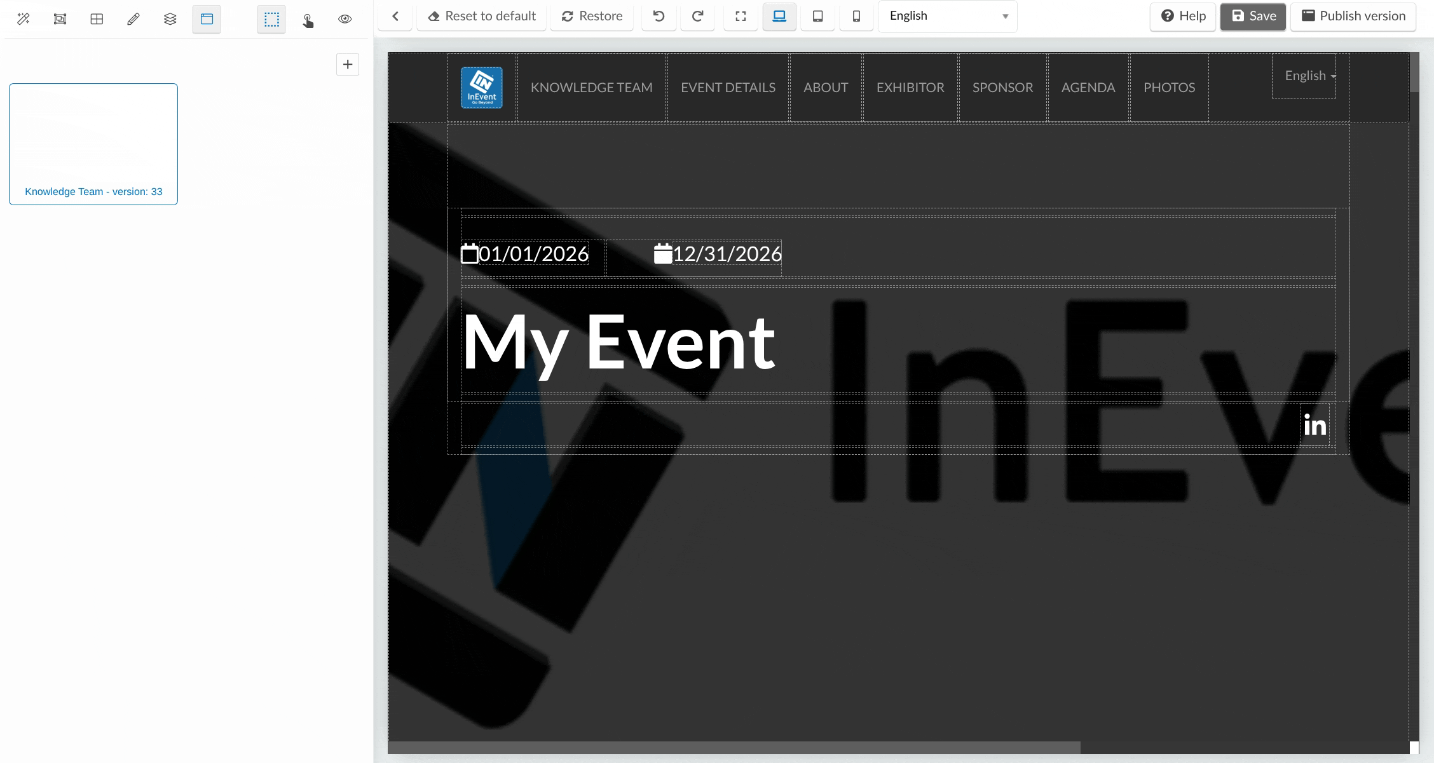Toggle the pointer interaction mode
Screen dimensions: 1434x763
click(308, 19)
